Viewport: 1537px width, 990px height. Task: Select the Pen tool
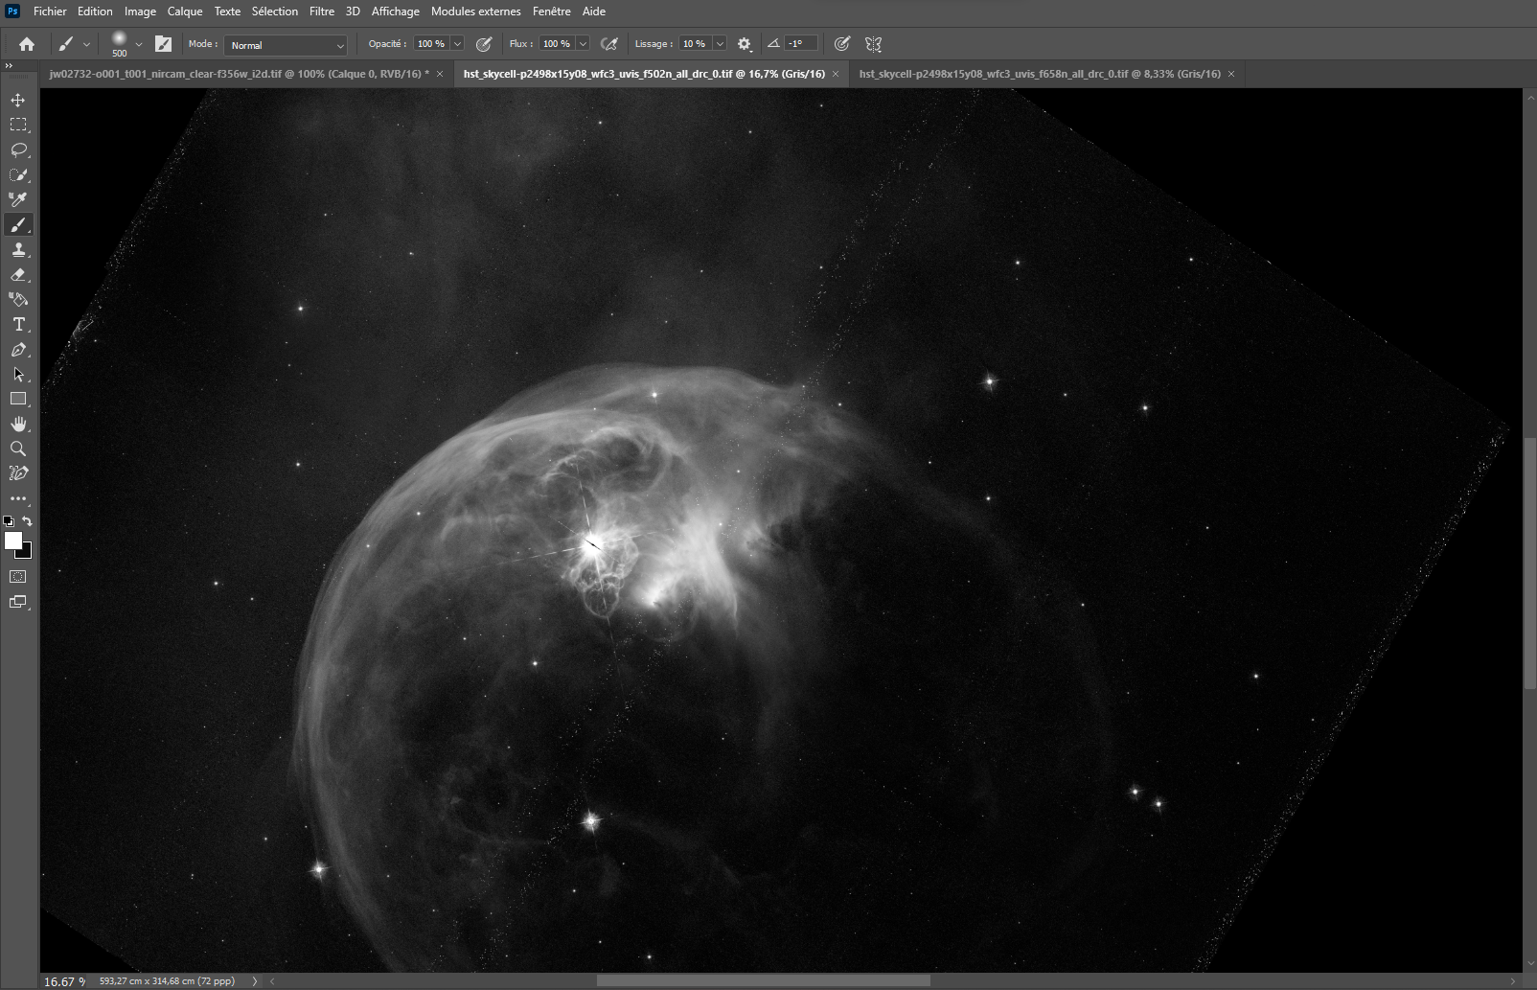point(18,350)
